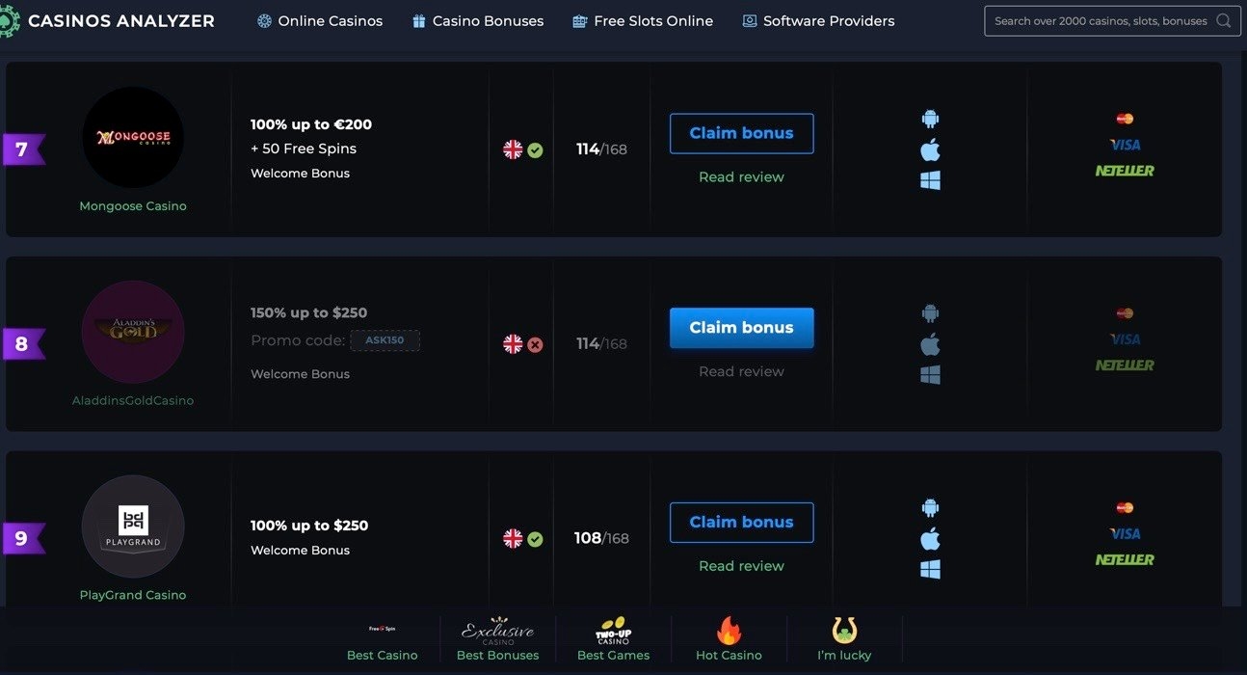Image resolution: width=1247 pixels, height=675 pixels.
Task: Open the PlayGrand Casino logo thumbnail
Action: pyautogui.click(x=133, y=526)
